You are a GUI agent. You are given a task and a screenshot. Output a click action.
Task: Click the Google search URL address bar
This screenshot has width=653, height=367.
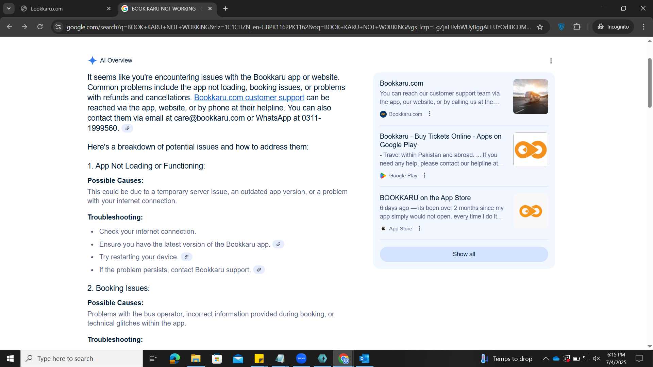click(298, 27)
